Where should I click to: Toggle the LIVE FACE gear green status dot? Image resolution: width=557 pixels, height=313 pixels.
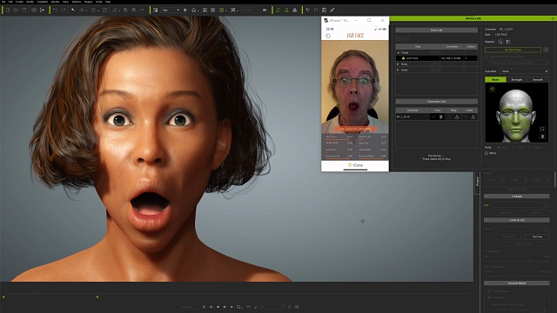click(x=403, y=58)
